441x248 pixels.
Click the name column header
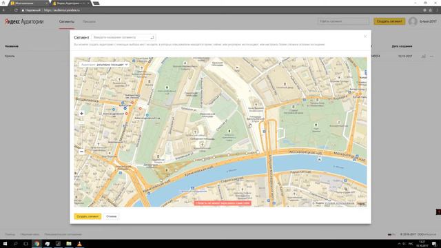click(12, 46)
